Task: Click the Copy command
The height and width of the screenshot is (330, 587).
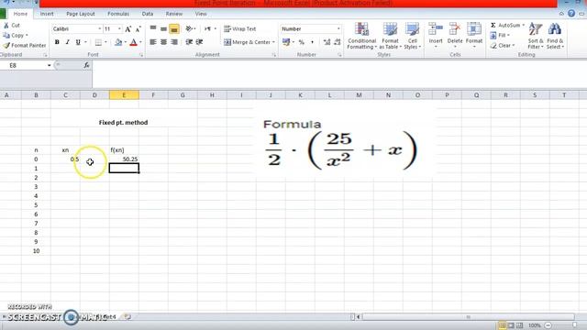Action: tap(15, 35)
